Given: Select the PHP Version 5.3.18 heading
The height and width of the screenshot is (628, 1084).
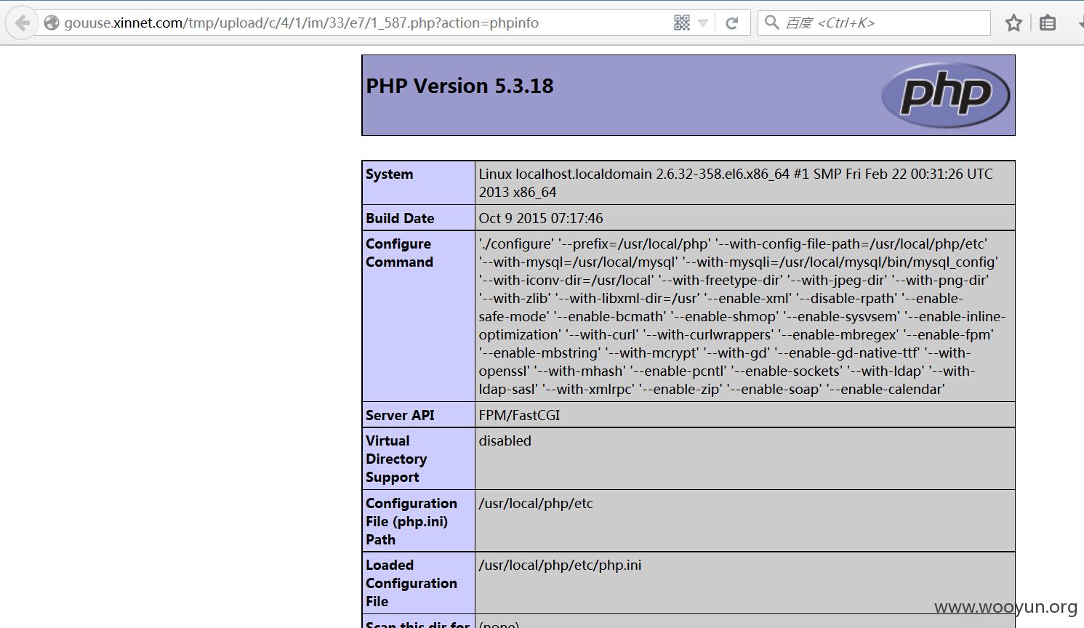Looking at the screenshot, I should [x=459, y=86].
